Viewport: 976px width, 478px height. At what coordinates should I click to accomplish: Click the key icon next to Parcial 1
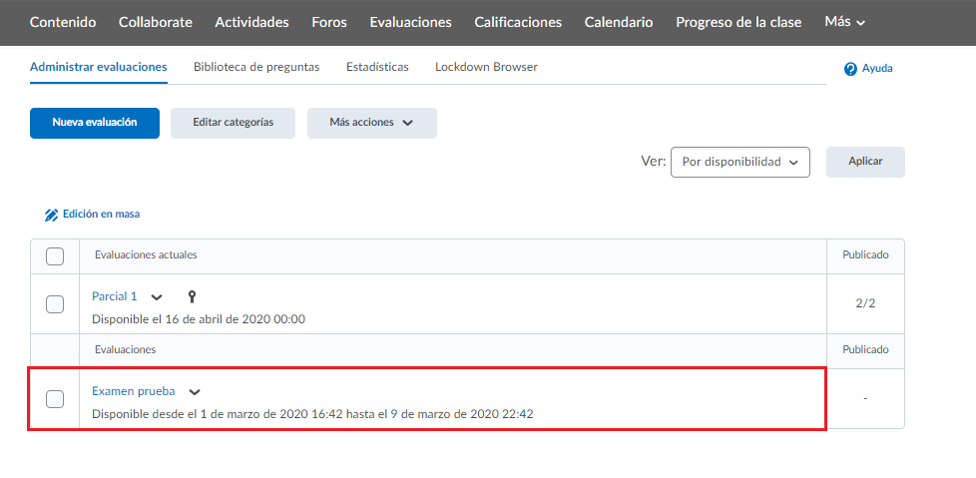192,296
